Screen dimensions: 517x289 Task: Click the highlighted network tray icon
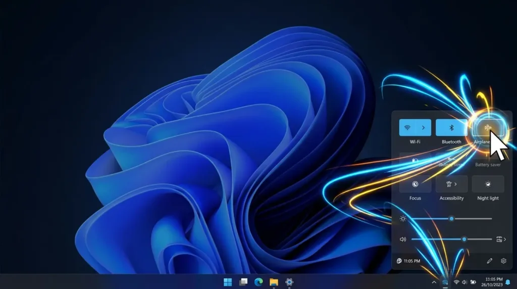coord(445,282)
